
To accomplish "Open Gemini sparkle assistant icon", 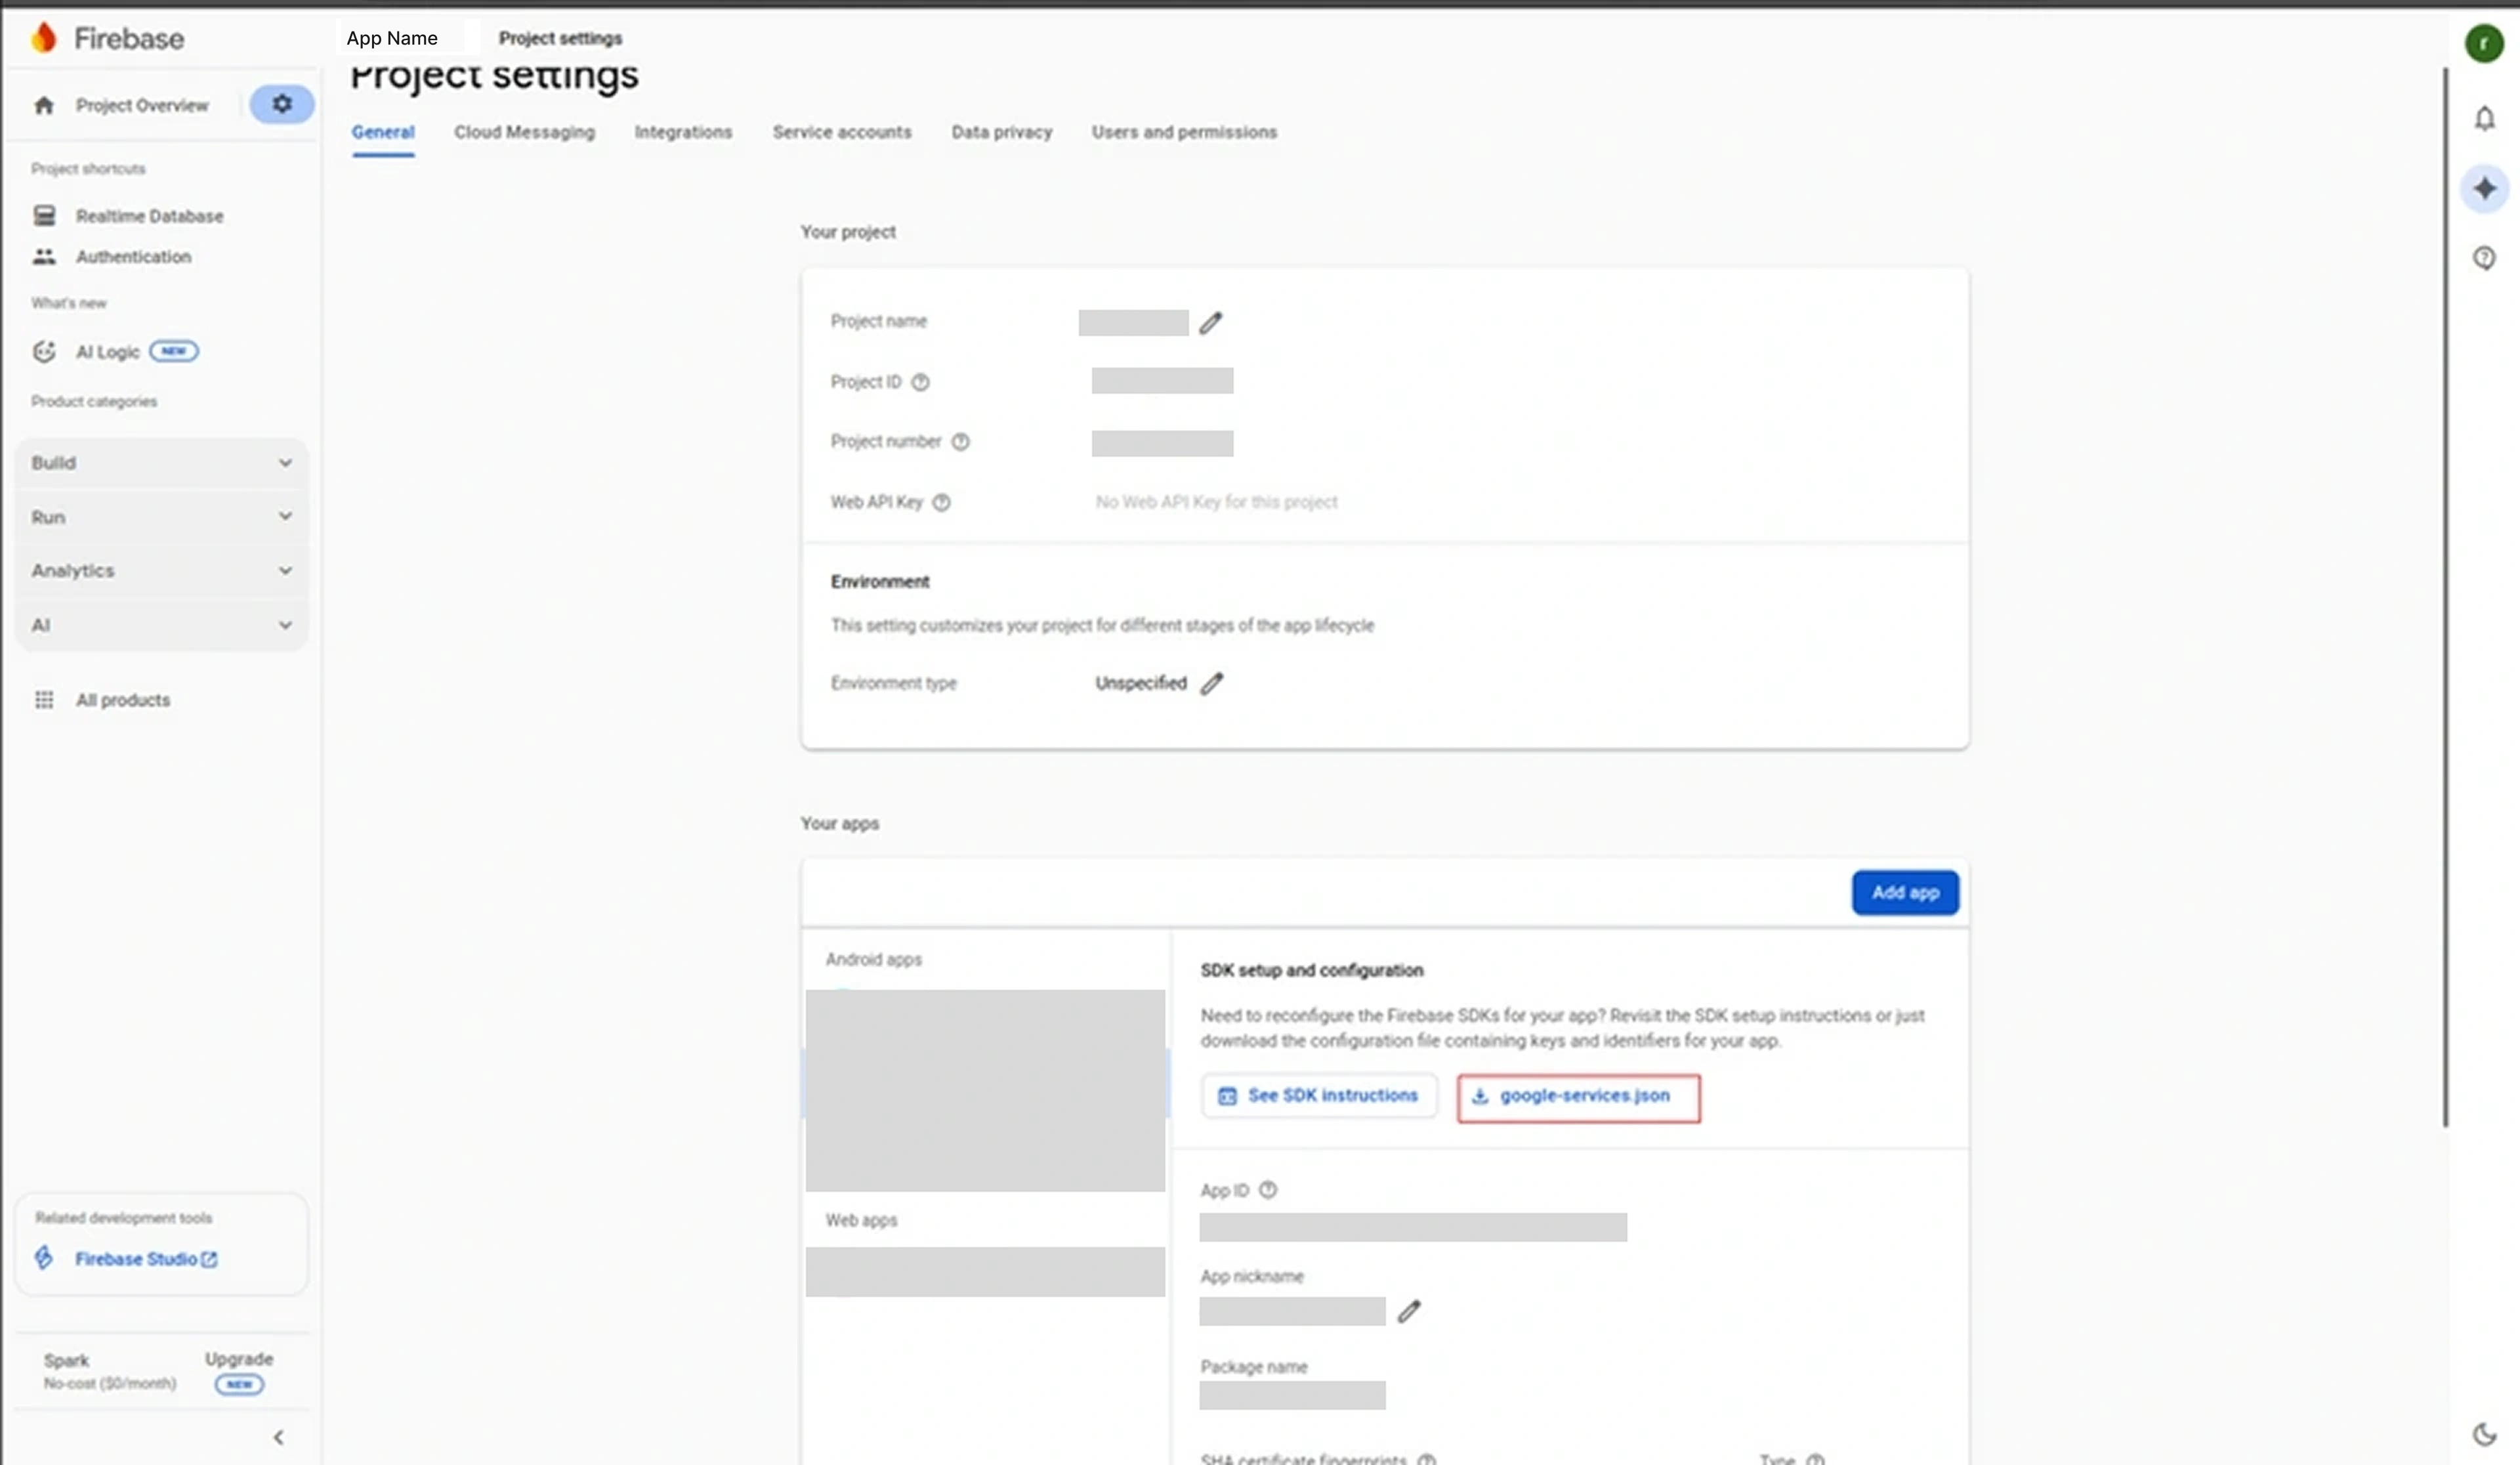I will (x=2485, y=189).
